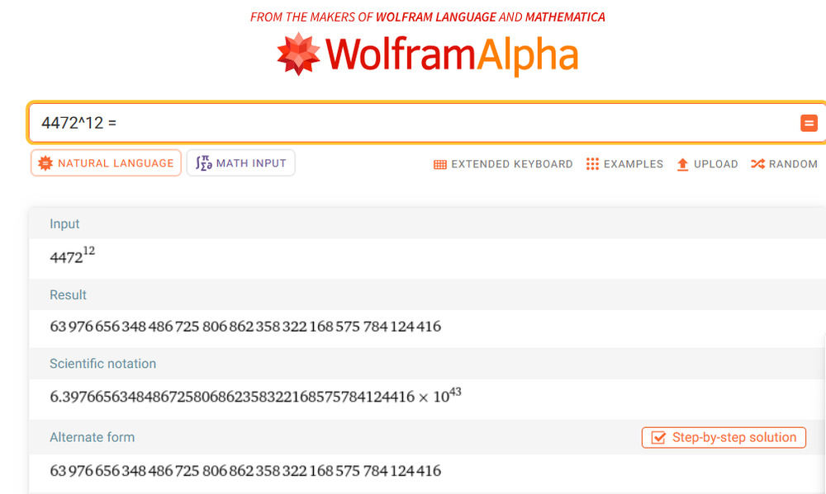Click the Result number value

(245, 327)
